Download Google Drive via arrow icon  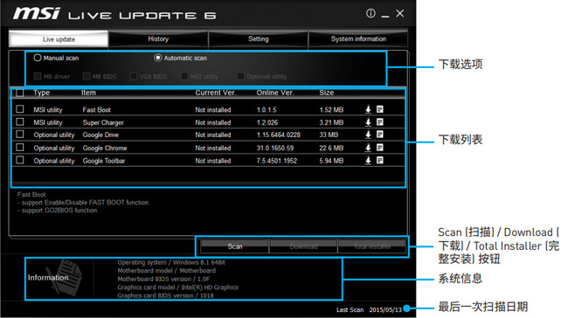tap(368, 135)
